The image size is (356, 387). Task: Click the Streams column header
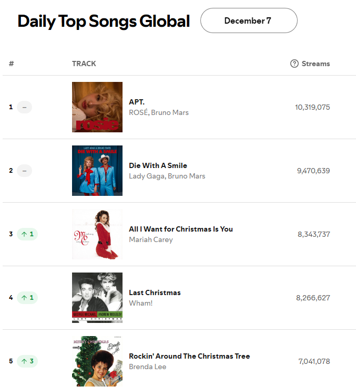point(316,64)
